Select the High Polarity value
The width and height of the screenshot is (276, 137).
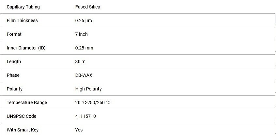(88, 89)
